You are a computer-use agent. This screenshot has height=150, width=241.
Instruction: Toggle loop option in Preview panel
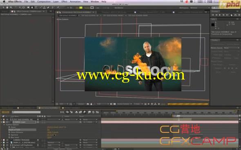pos(235,15)
